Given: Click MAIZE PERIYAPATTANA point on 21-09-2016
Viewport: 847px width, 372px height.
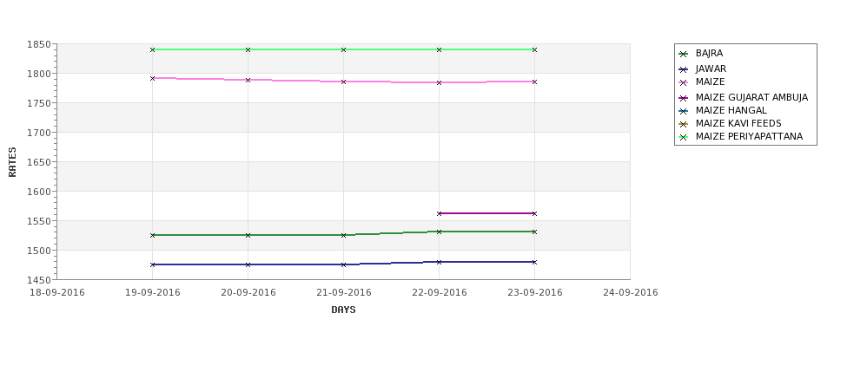Looking at the screenshot, I should tap(343, 49).
